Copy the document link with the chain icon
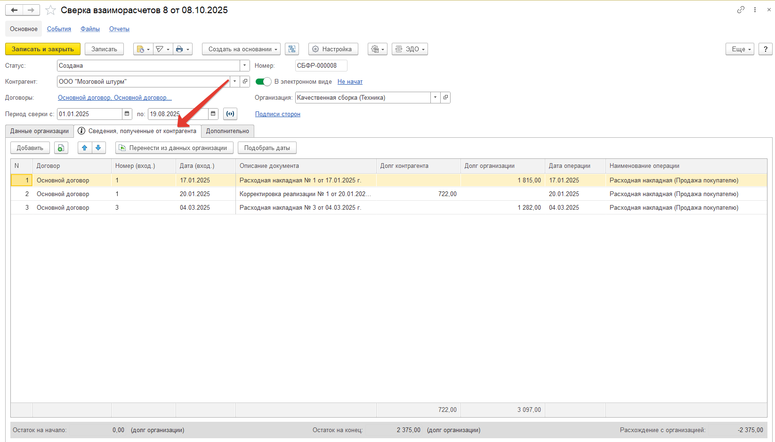This screenshot has width=775, height=442. tap(741, 10)
